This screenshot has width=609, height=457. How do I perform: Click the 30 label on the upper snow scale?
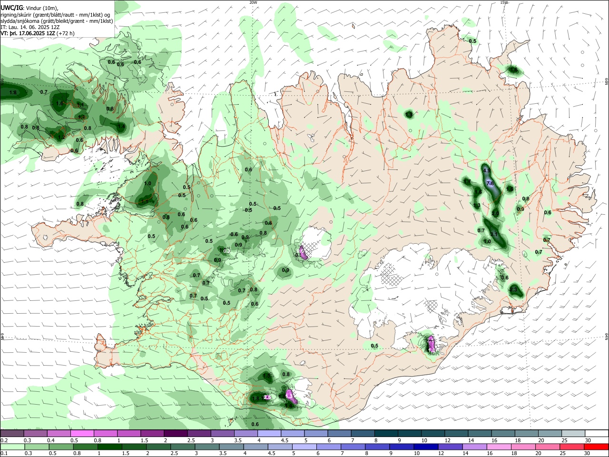click(588, 440)
